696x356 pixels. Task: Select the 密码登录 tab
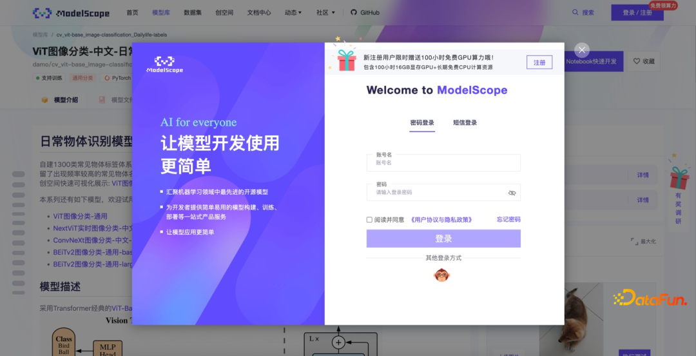click(x=422, y=123)
